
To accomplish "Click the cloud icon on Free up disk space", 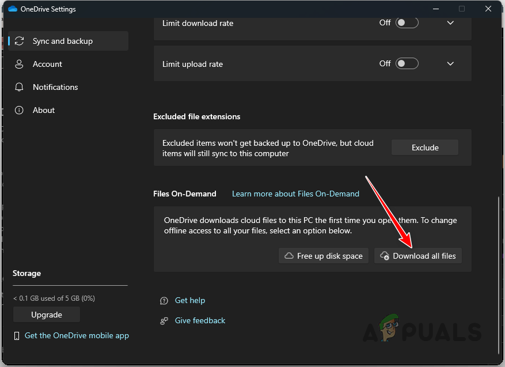I will pyautogui.click(x=288, y=255).
